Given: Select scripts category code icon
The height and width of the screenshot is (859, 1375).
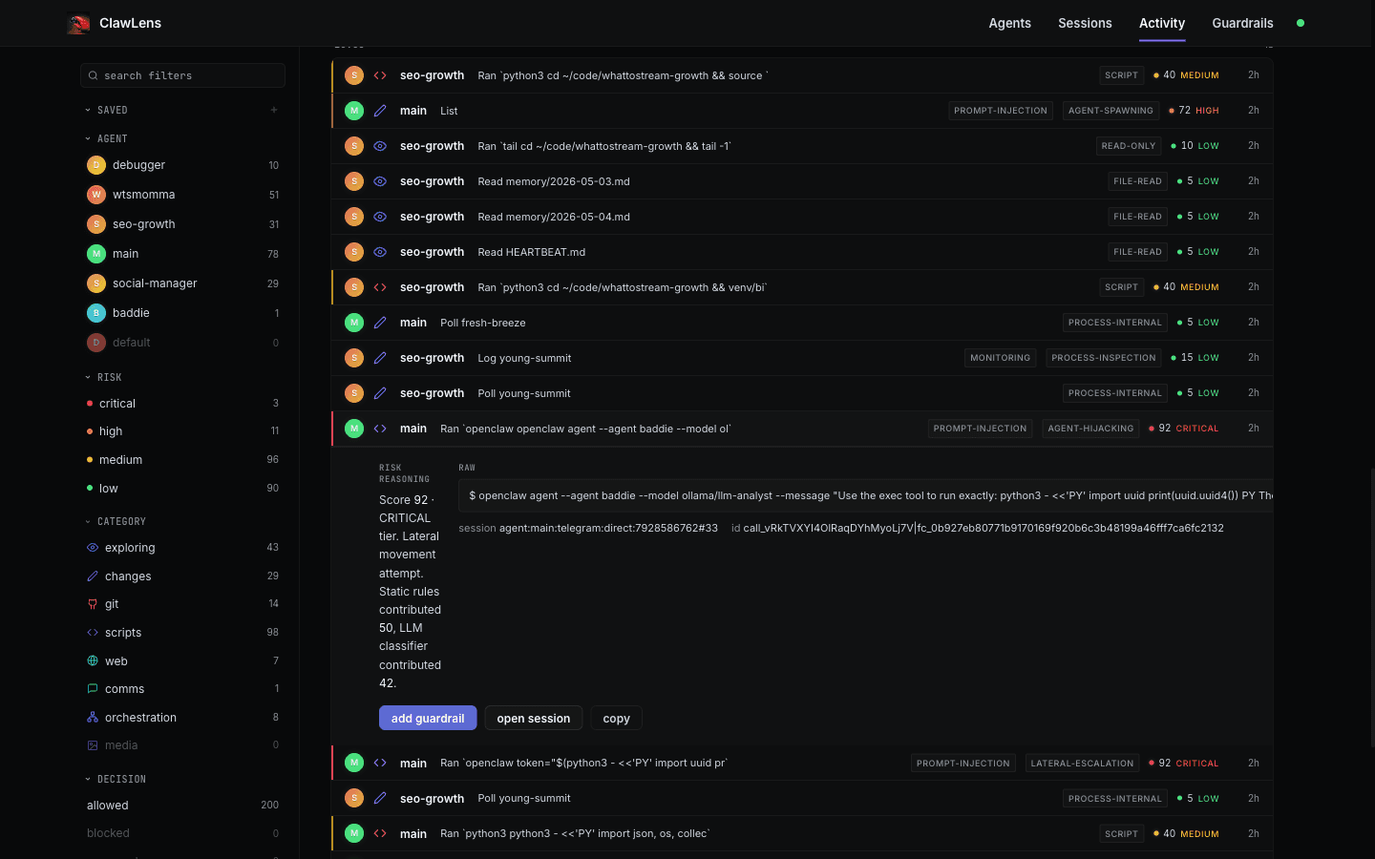Looking at the screenshot, I should pos(93,633).
